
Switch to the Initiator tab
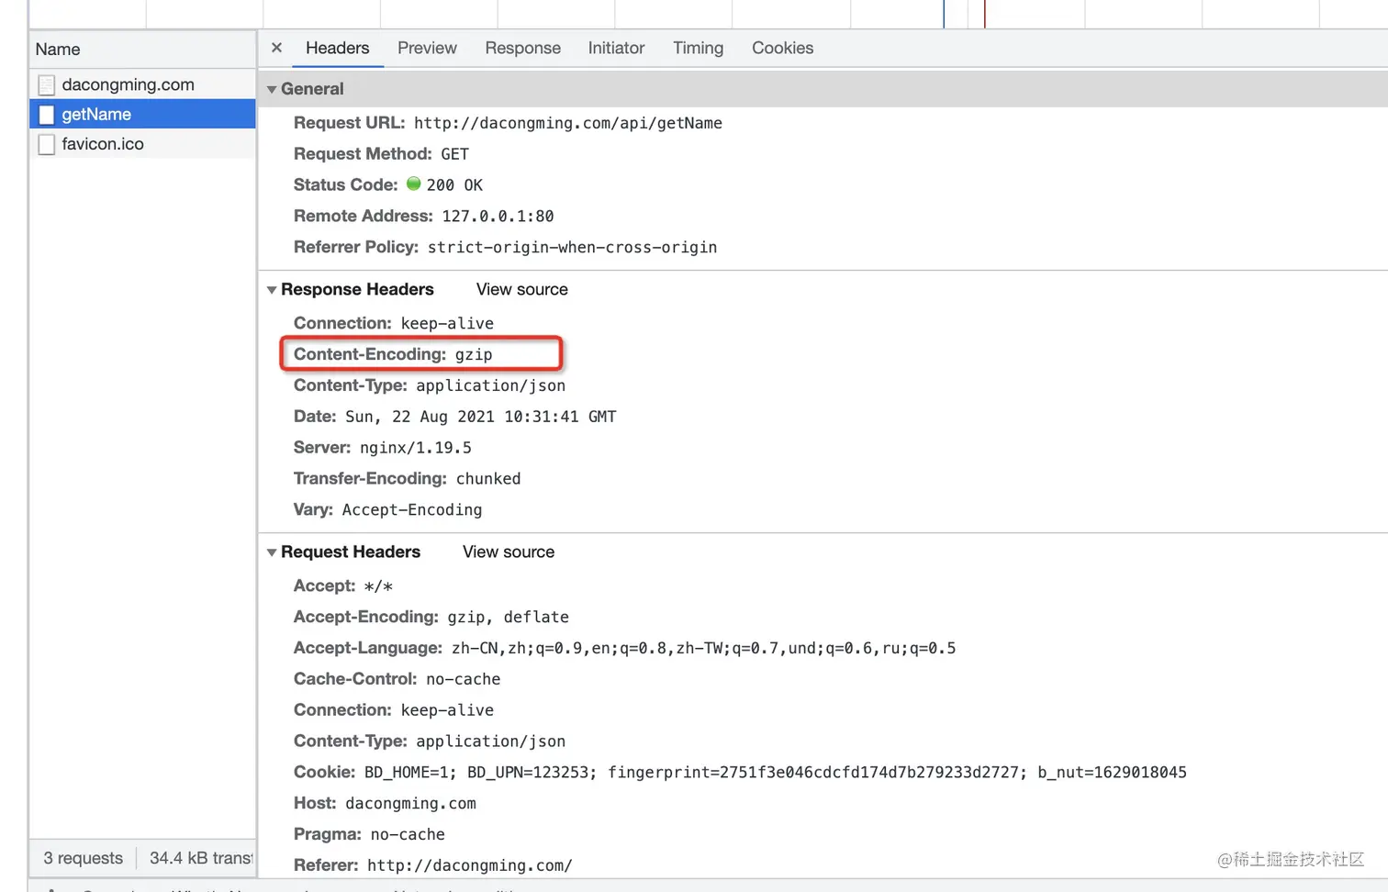tap(616, 48)
